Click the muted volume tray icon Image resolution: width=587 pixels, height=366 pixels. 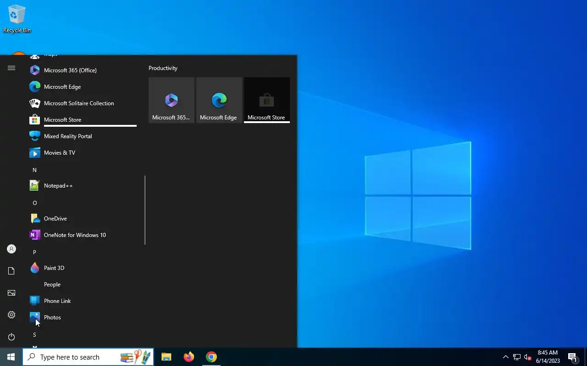(528, 357)
